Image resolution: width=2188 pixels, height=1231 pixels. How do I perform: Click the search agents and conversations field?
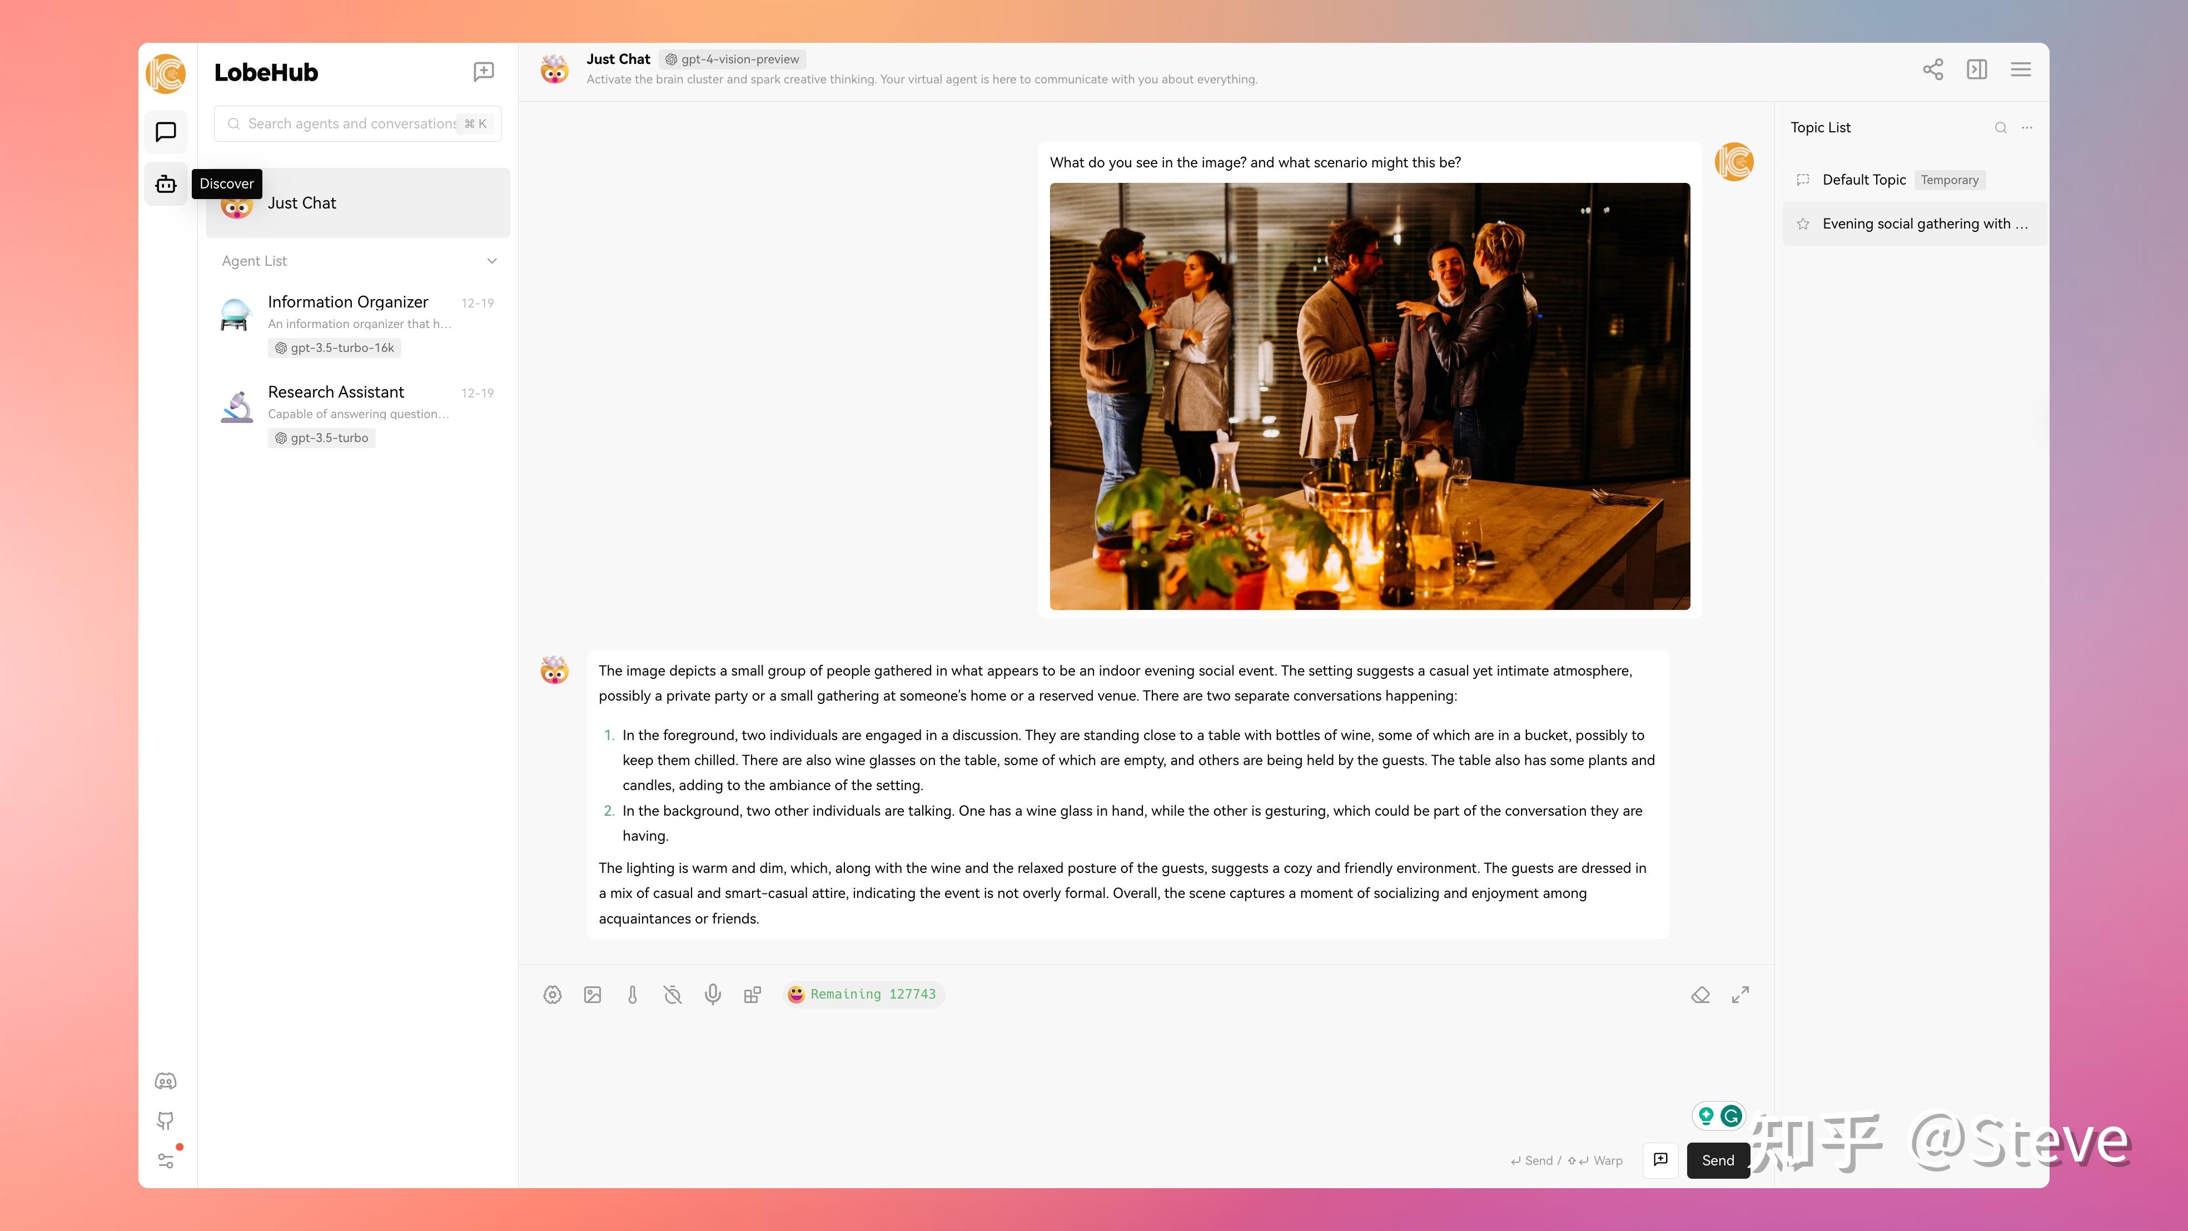(x=352, y=124)
